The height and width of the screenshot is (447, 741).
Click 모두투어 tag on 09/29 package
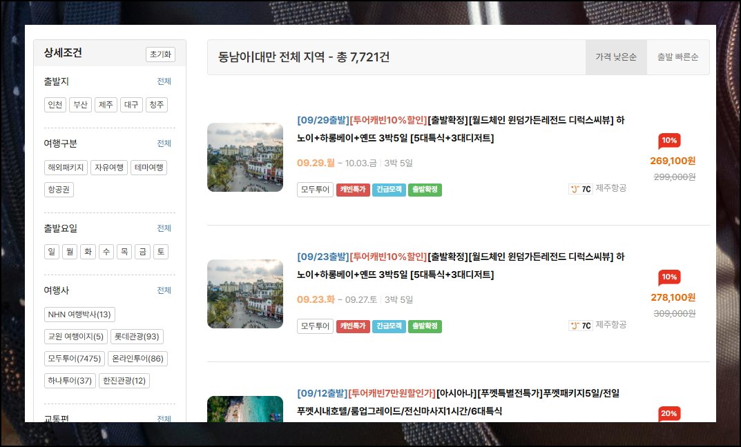coord(315,190)
